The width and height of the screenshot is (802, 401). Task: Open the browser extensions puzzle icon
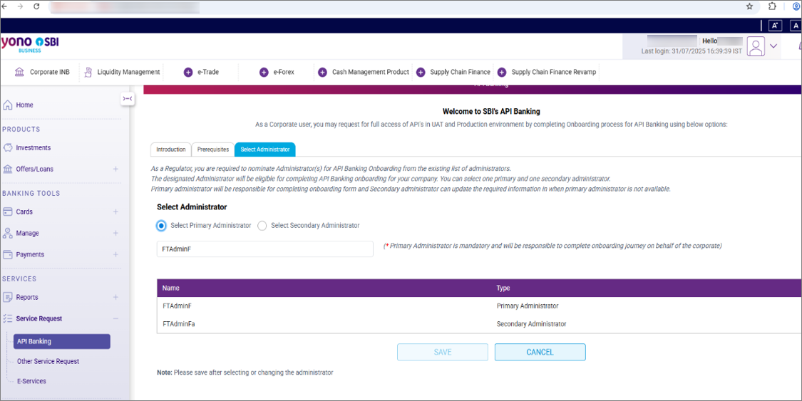772,6
